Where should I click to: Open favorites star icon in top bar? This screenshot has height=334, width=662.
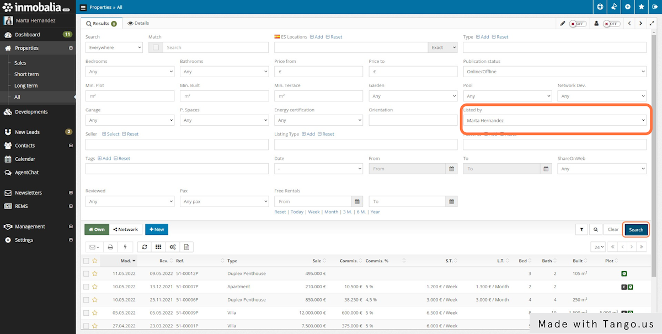(642, 7)
